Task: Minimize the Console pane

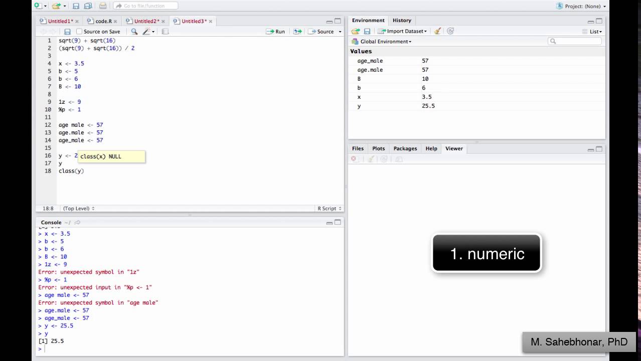Action: 330,223
